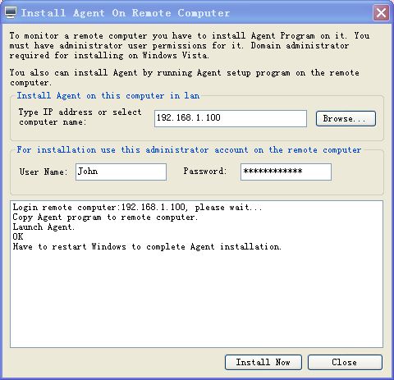Start installation with the Install Now button
This screenshot has height=380, width=394.
263,362
